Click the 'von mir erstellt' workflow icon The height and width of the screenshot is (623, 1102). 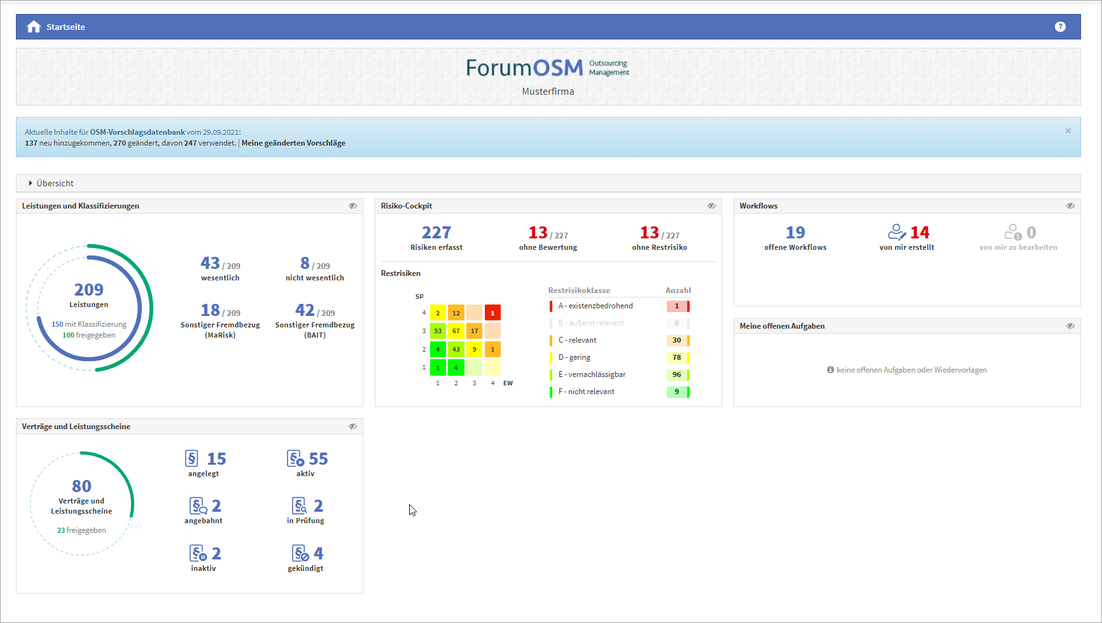pos(897,232)
